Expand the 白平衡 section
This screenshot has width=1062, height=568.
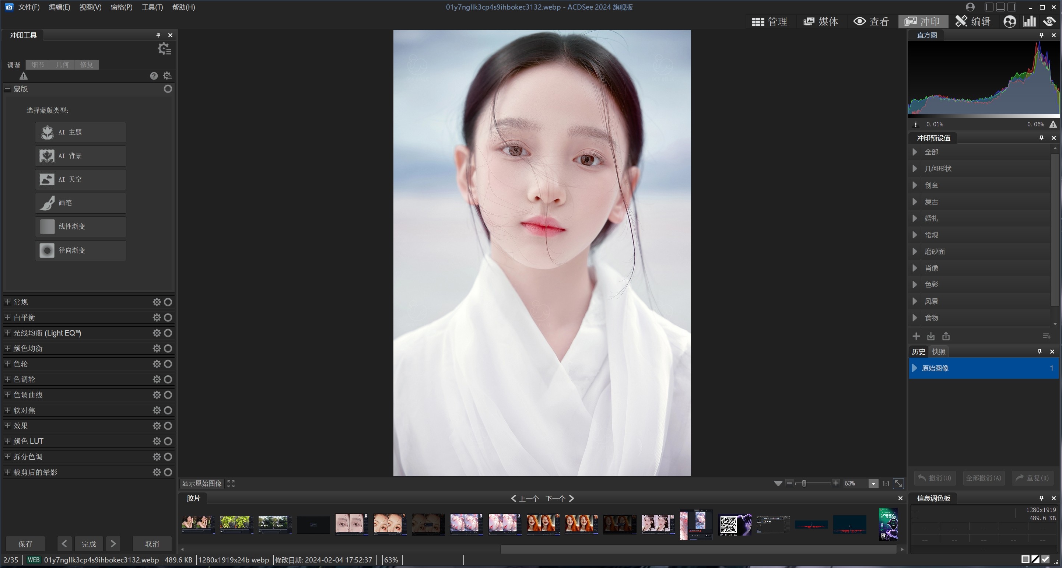(7, 318)
